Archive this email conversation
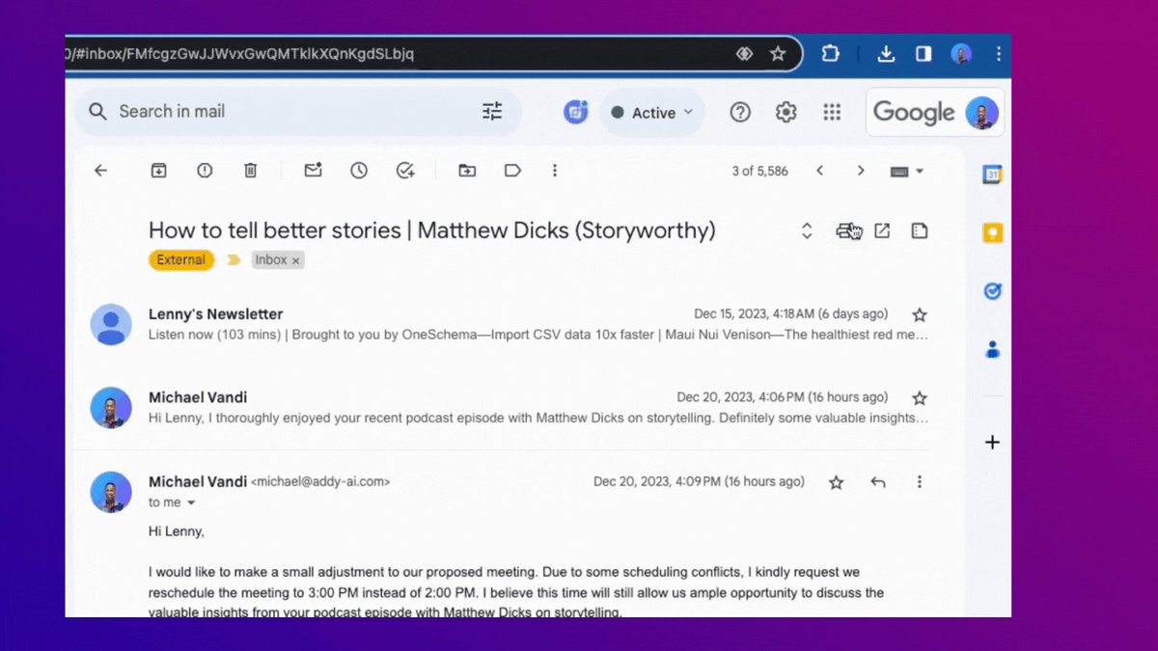The height and width of the screenshot is (651, 1158). (159, 171)
